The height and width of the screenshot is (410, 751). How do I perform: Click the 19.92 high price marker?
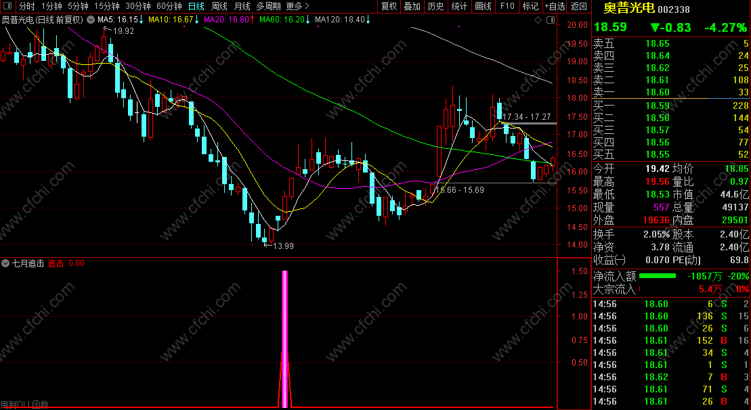[123, 31]
